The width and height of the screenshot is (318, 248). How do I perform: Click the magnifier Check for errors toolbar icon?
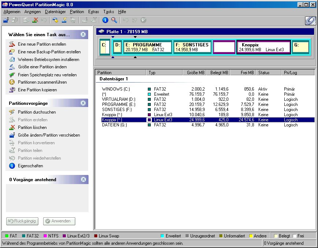click(x=114, y=20)
